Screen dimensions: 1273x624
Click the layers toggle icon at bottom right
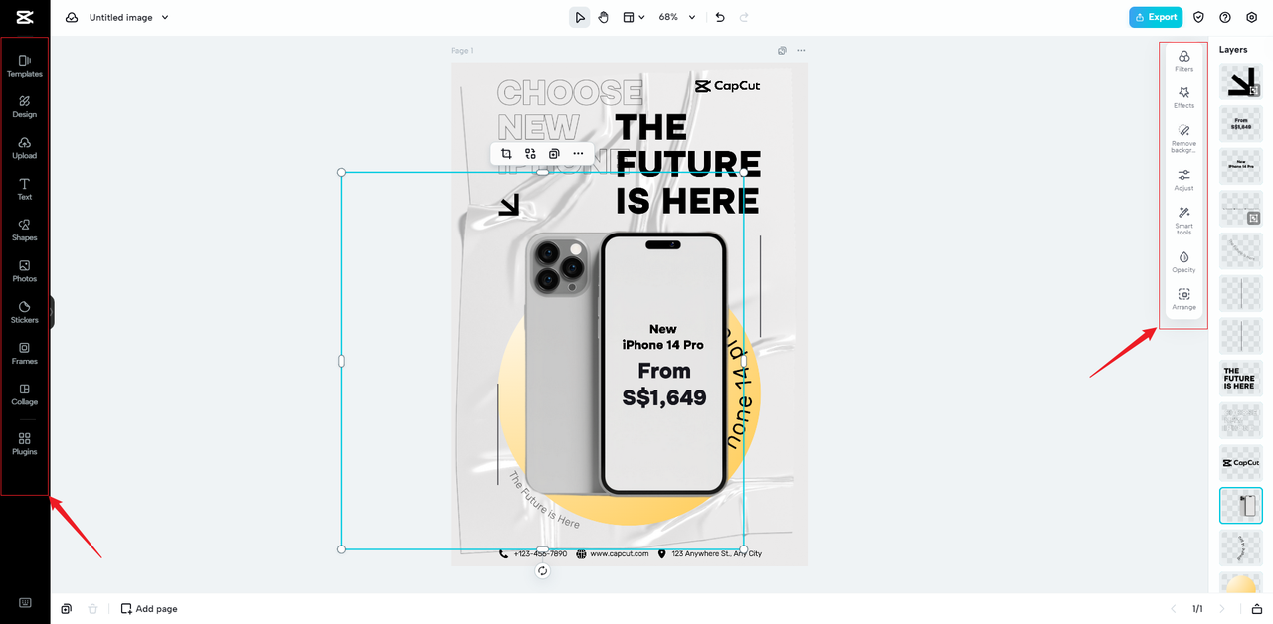[x=1256, y=609]
